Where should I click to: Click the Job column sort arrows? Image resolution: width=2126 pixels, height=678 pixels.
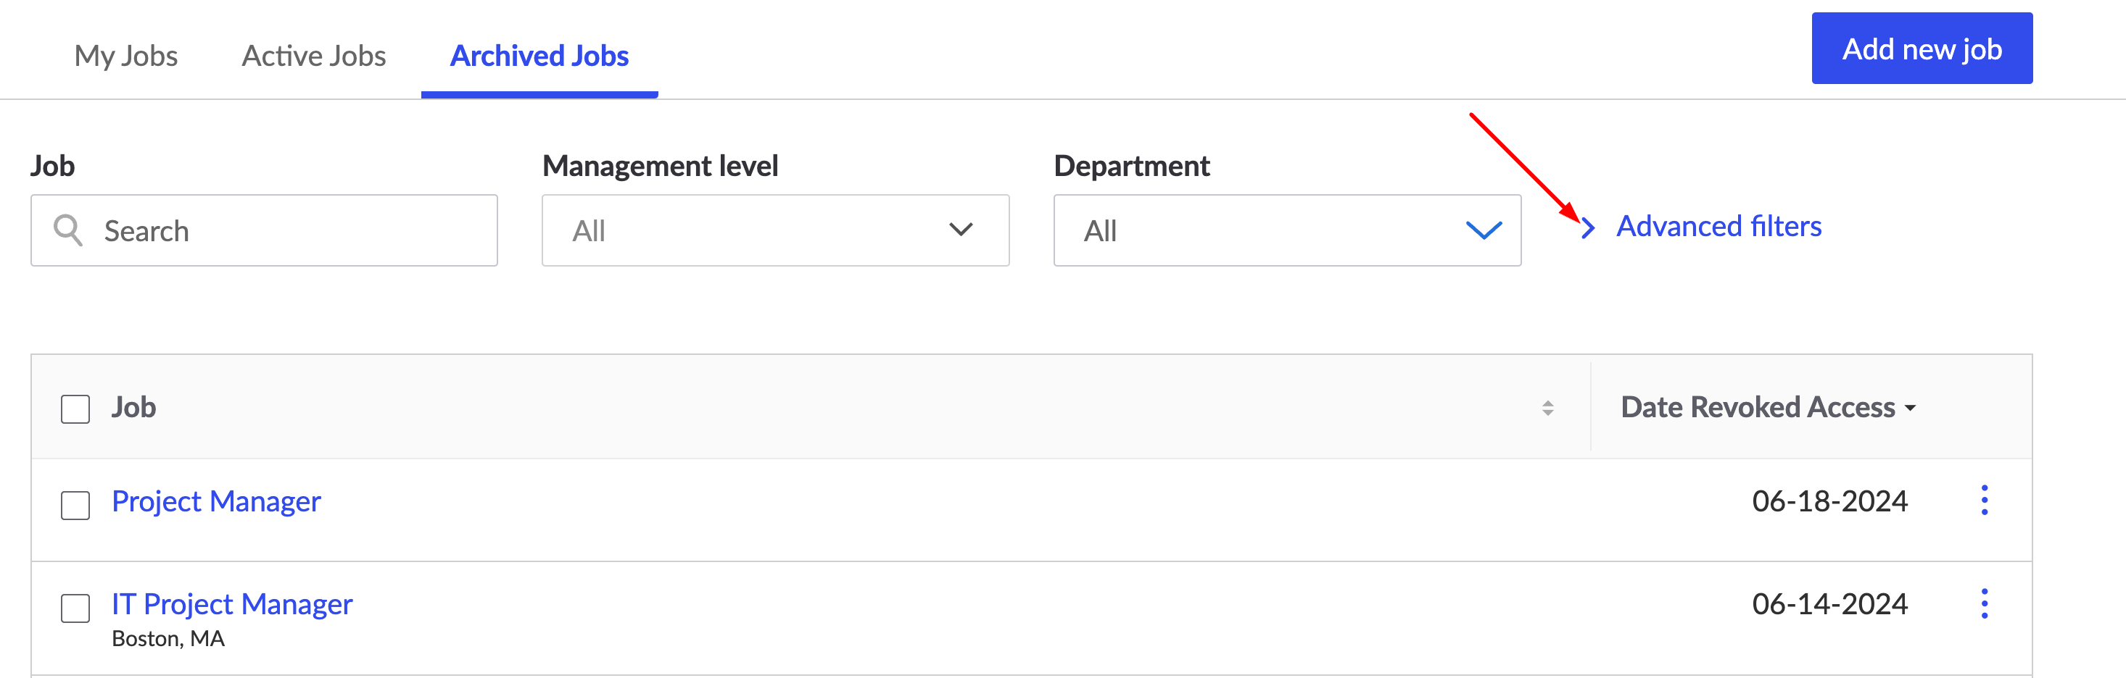coord(1547,408)
